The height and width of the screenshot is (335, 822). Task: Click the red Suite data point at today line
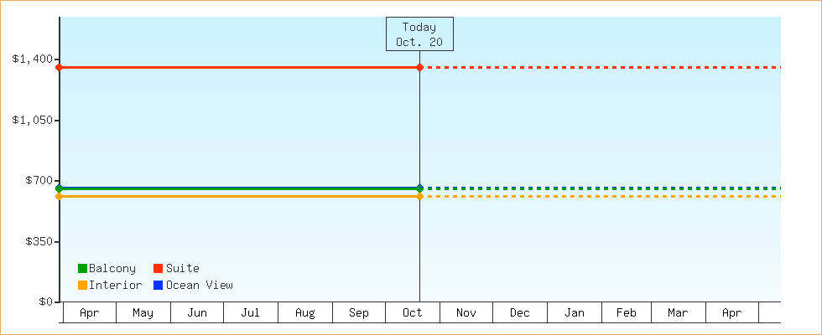tap(419, 67)
